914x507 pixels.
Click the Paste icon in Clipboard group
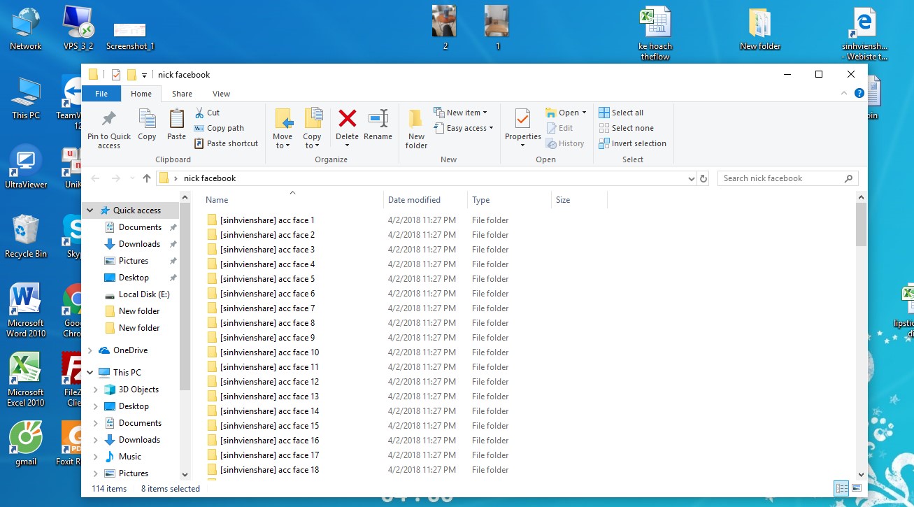tap(176, 124)
